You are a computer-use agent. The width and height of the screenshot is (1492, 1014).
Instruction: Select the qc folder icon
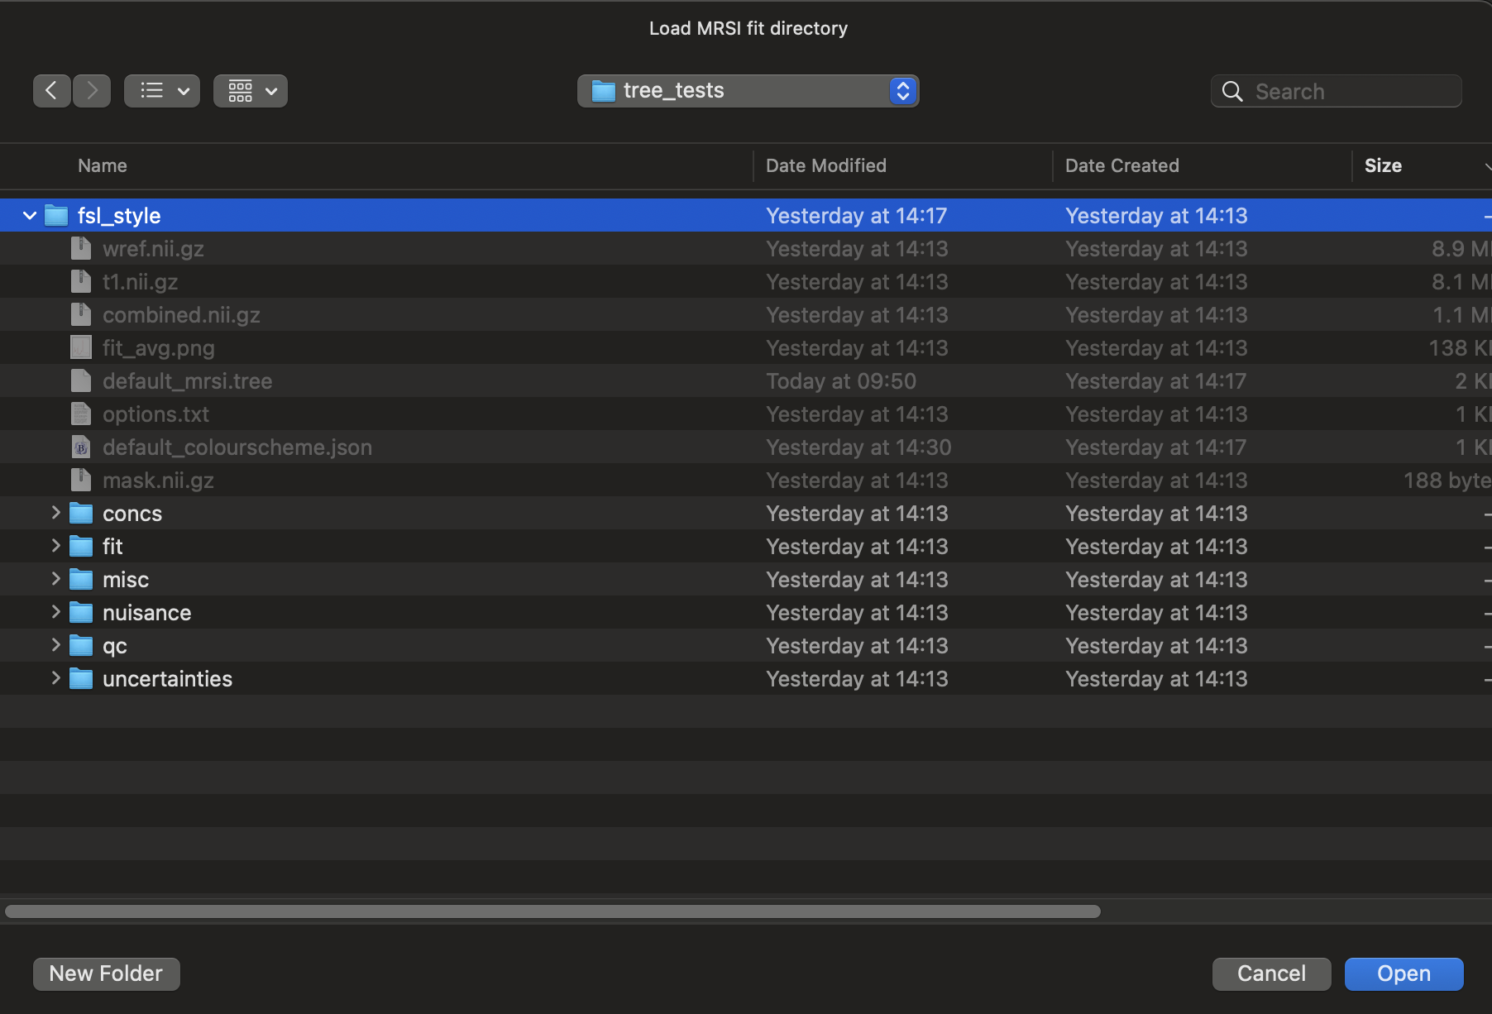coord(81,646)
